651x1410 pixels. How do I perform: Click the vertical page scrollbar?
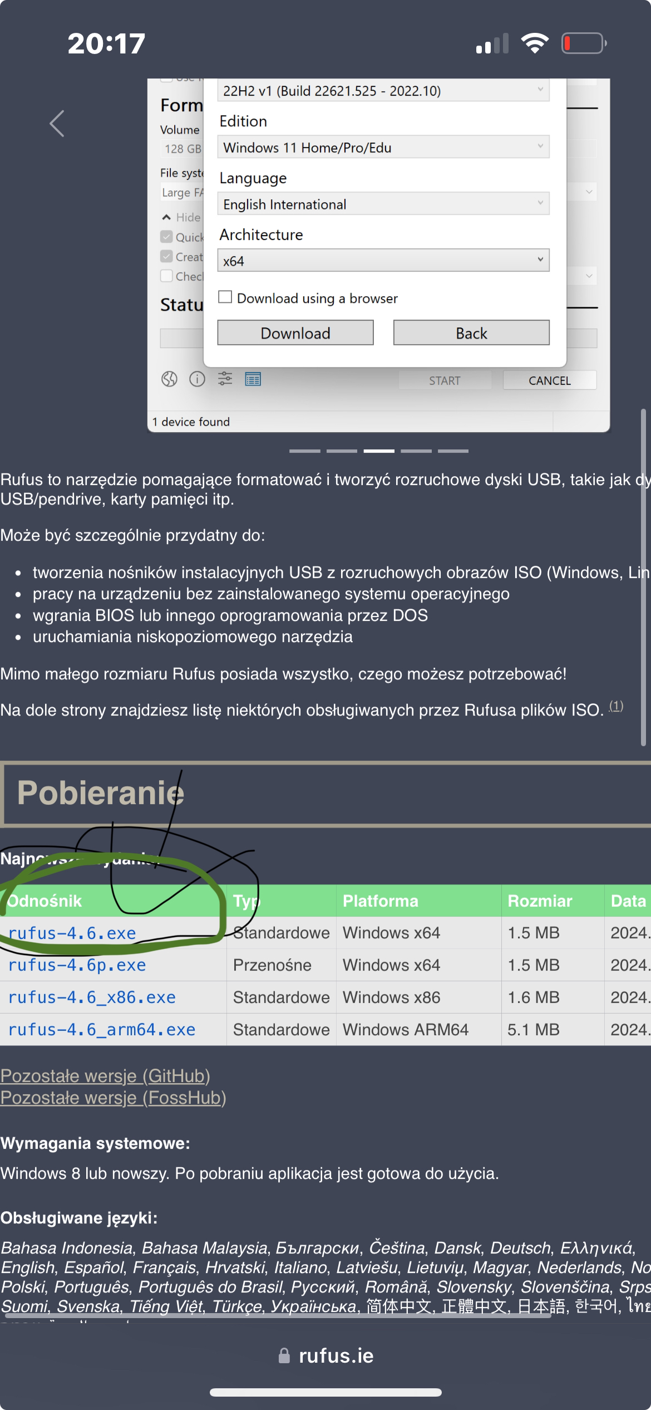click(643, 577)
